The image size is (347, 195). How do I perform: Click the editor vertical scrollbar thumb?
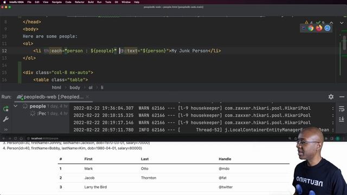(344, 43)
